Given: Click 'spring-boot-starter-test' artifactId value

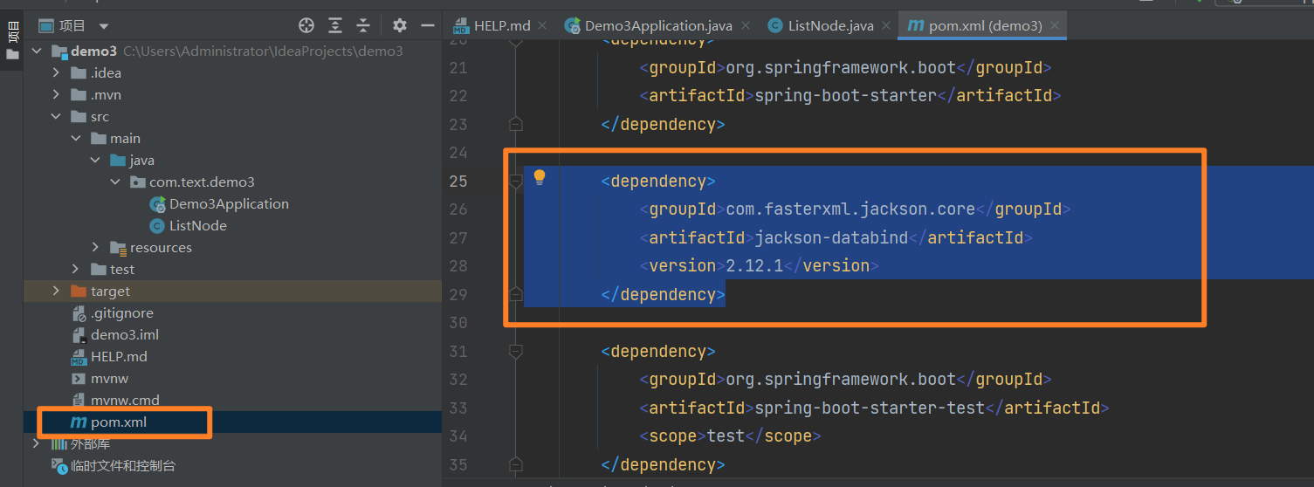Looking at the screenshot, I should 870,408.
